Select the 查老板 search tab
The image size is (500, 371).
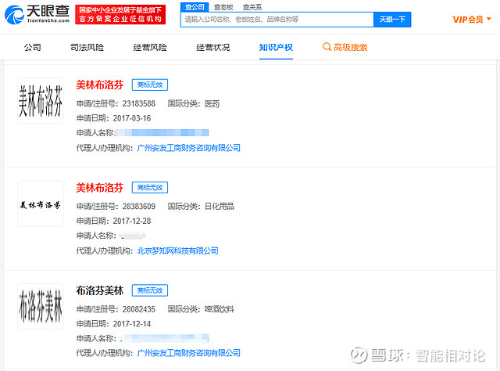(x=223, y=7)
